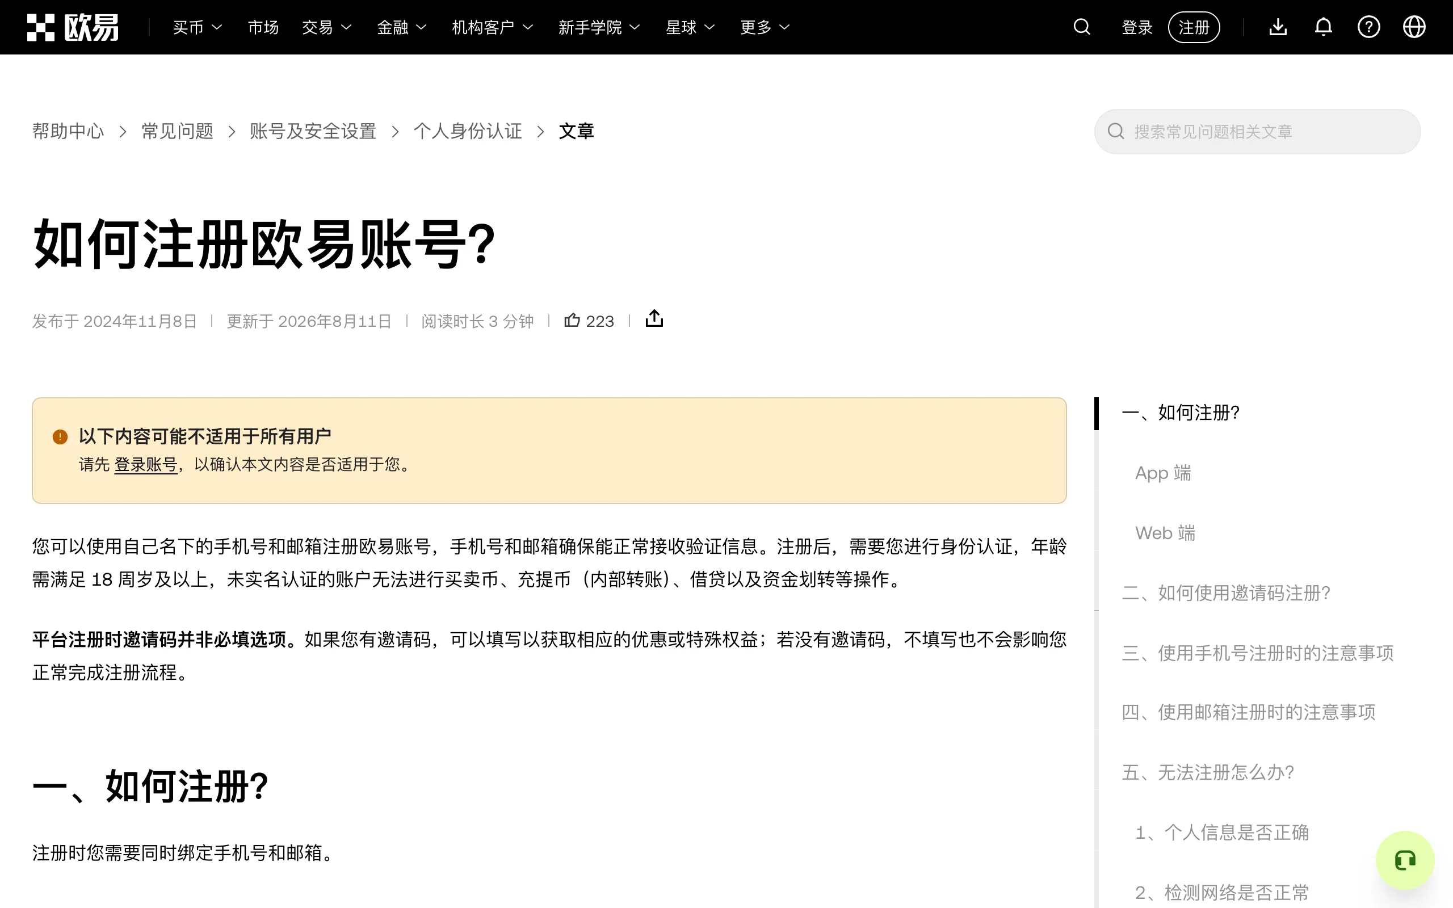Expand the 买币 dropdown menu
Screen dimensions: 1453x908
point(198,28)
